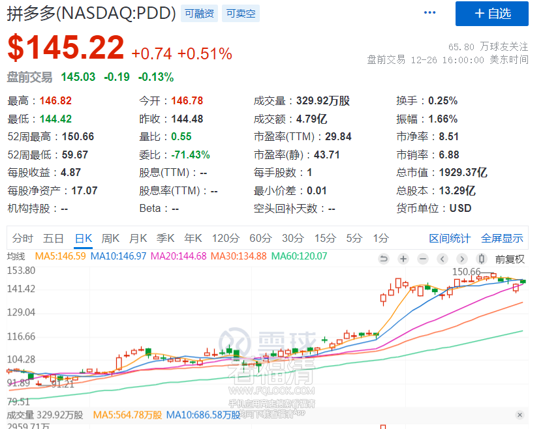This screenshot has height=429, width=543.
Task: Open 区间统计 range statistics
Action: (450, 239)
